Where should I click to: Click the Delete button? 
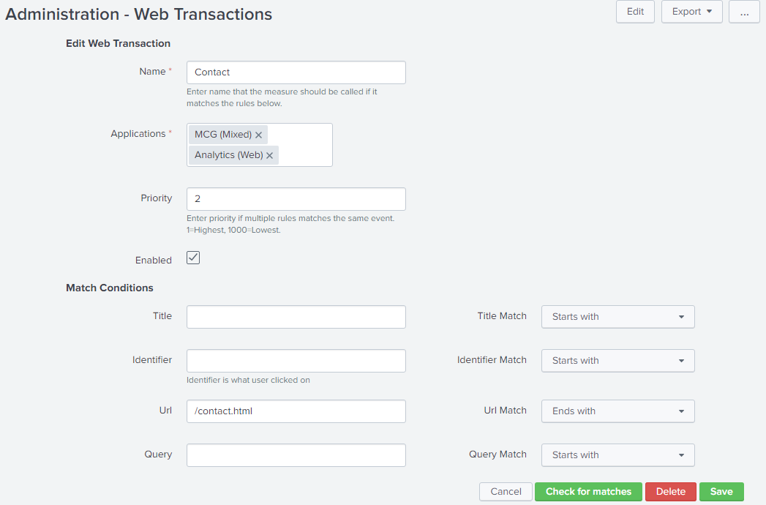pyautogui.click(x=670, y=491)
